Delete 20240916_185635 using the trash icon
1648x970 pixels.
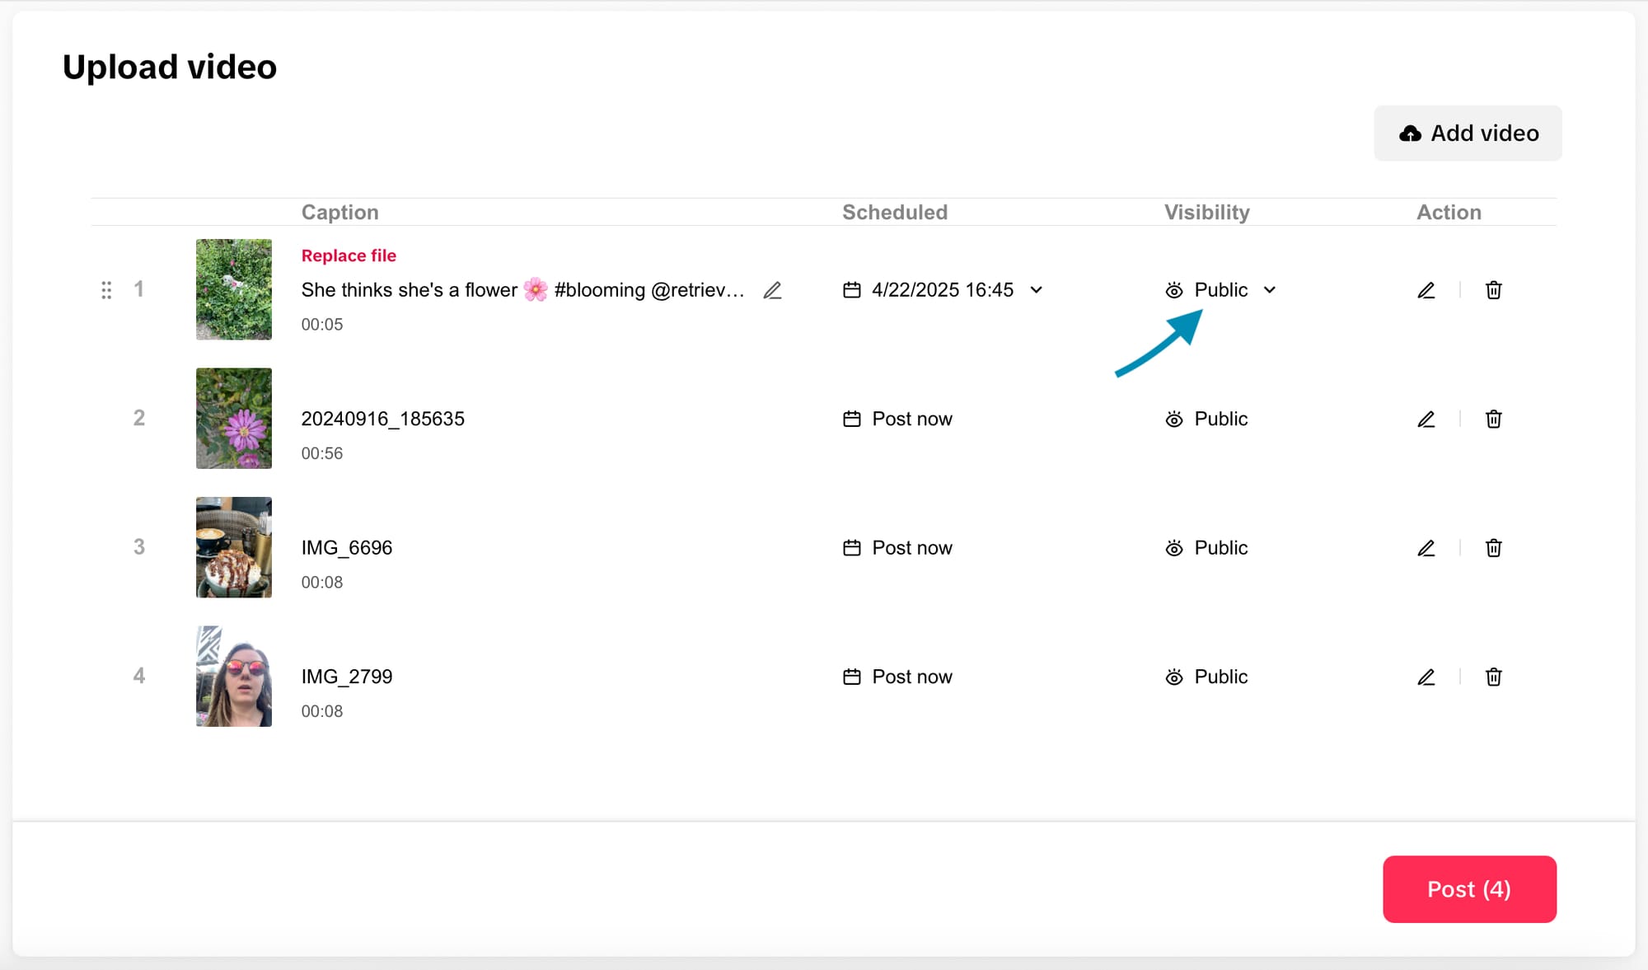point(1493,419)
